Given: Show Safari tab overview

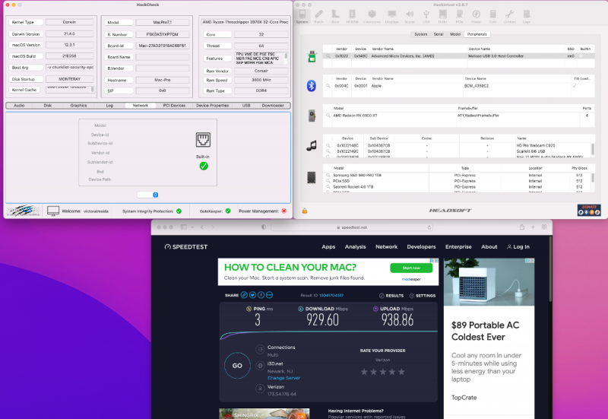Looking at the screenshot, I should click(544, 227).
